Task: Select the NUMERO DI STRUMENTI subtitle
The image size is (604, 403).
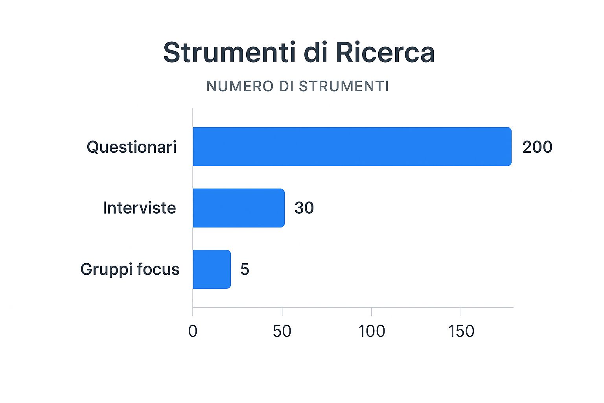Action: tap(298, 86)
